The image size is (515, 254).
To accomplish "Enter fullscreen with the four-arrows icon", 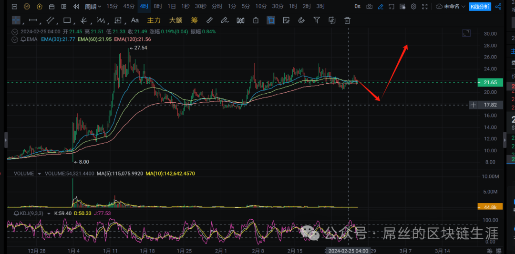I will click(425, 6).
